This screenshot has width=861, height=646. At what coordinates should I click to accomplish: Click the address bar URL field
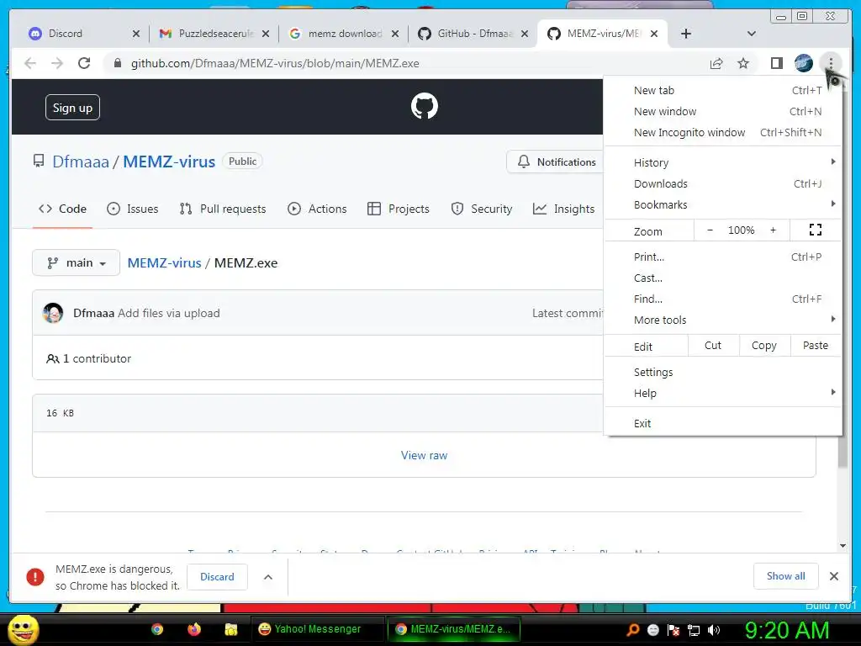click(406, 63)
